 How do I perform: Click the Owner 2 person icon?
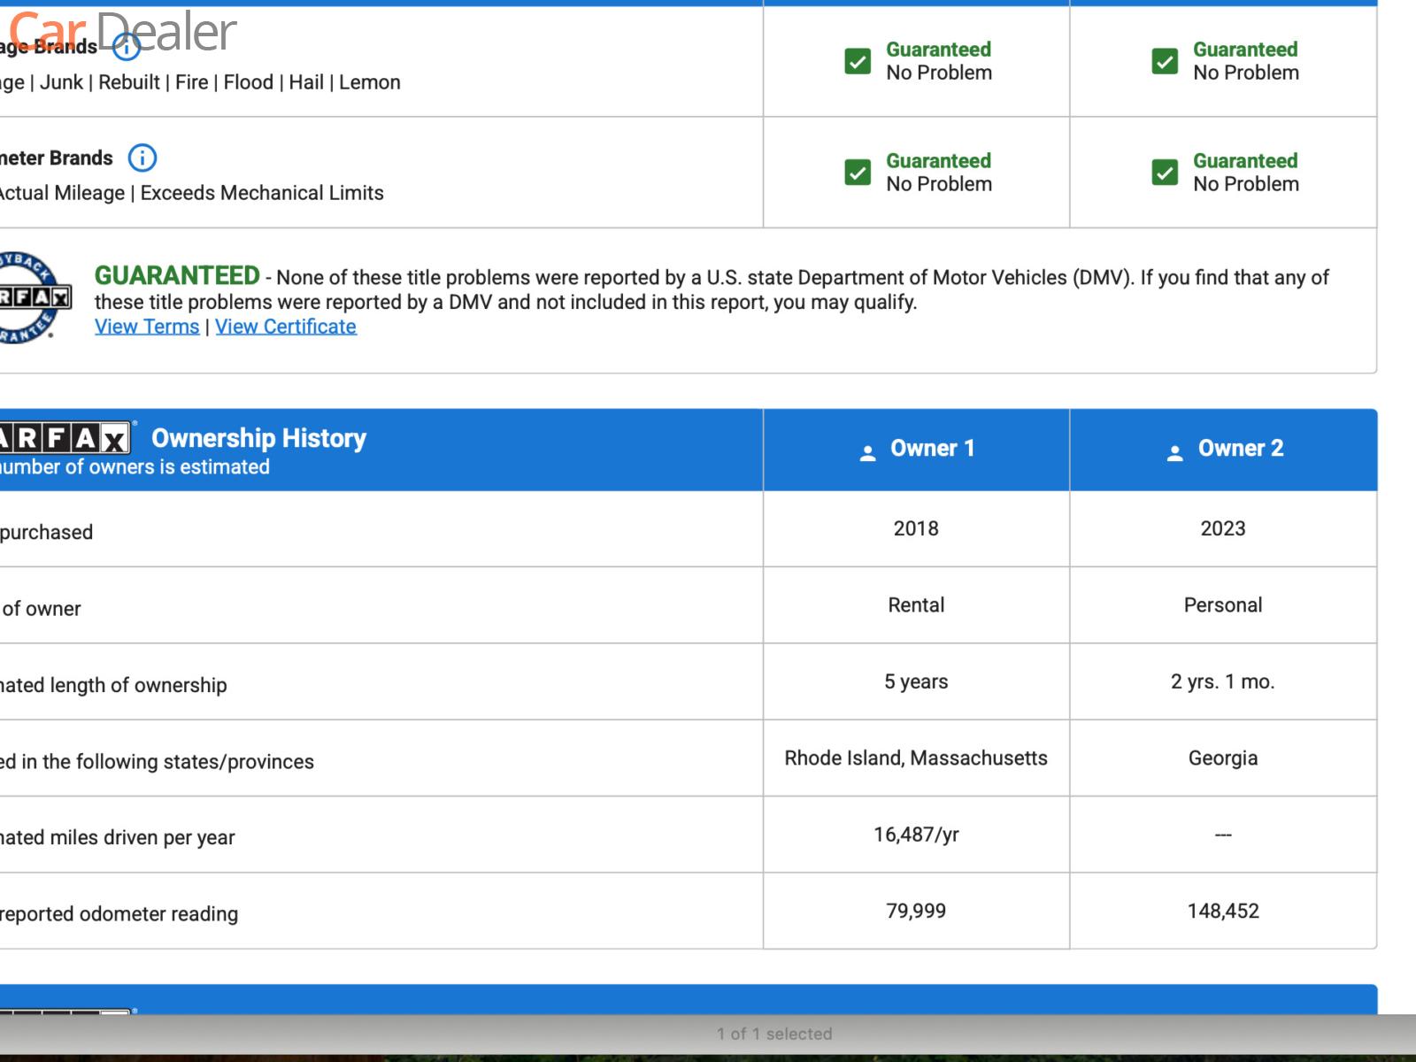coord(1174,452)
